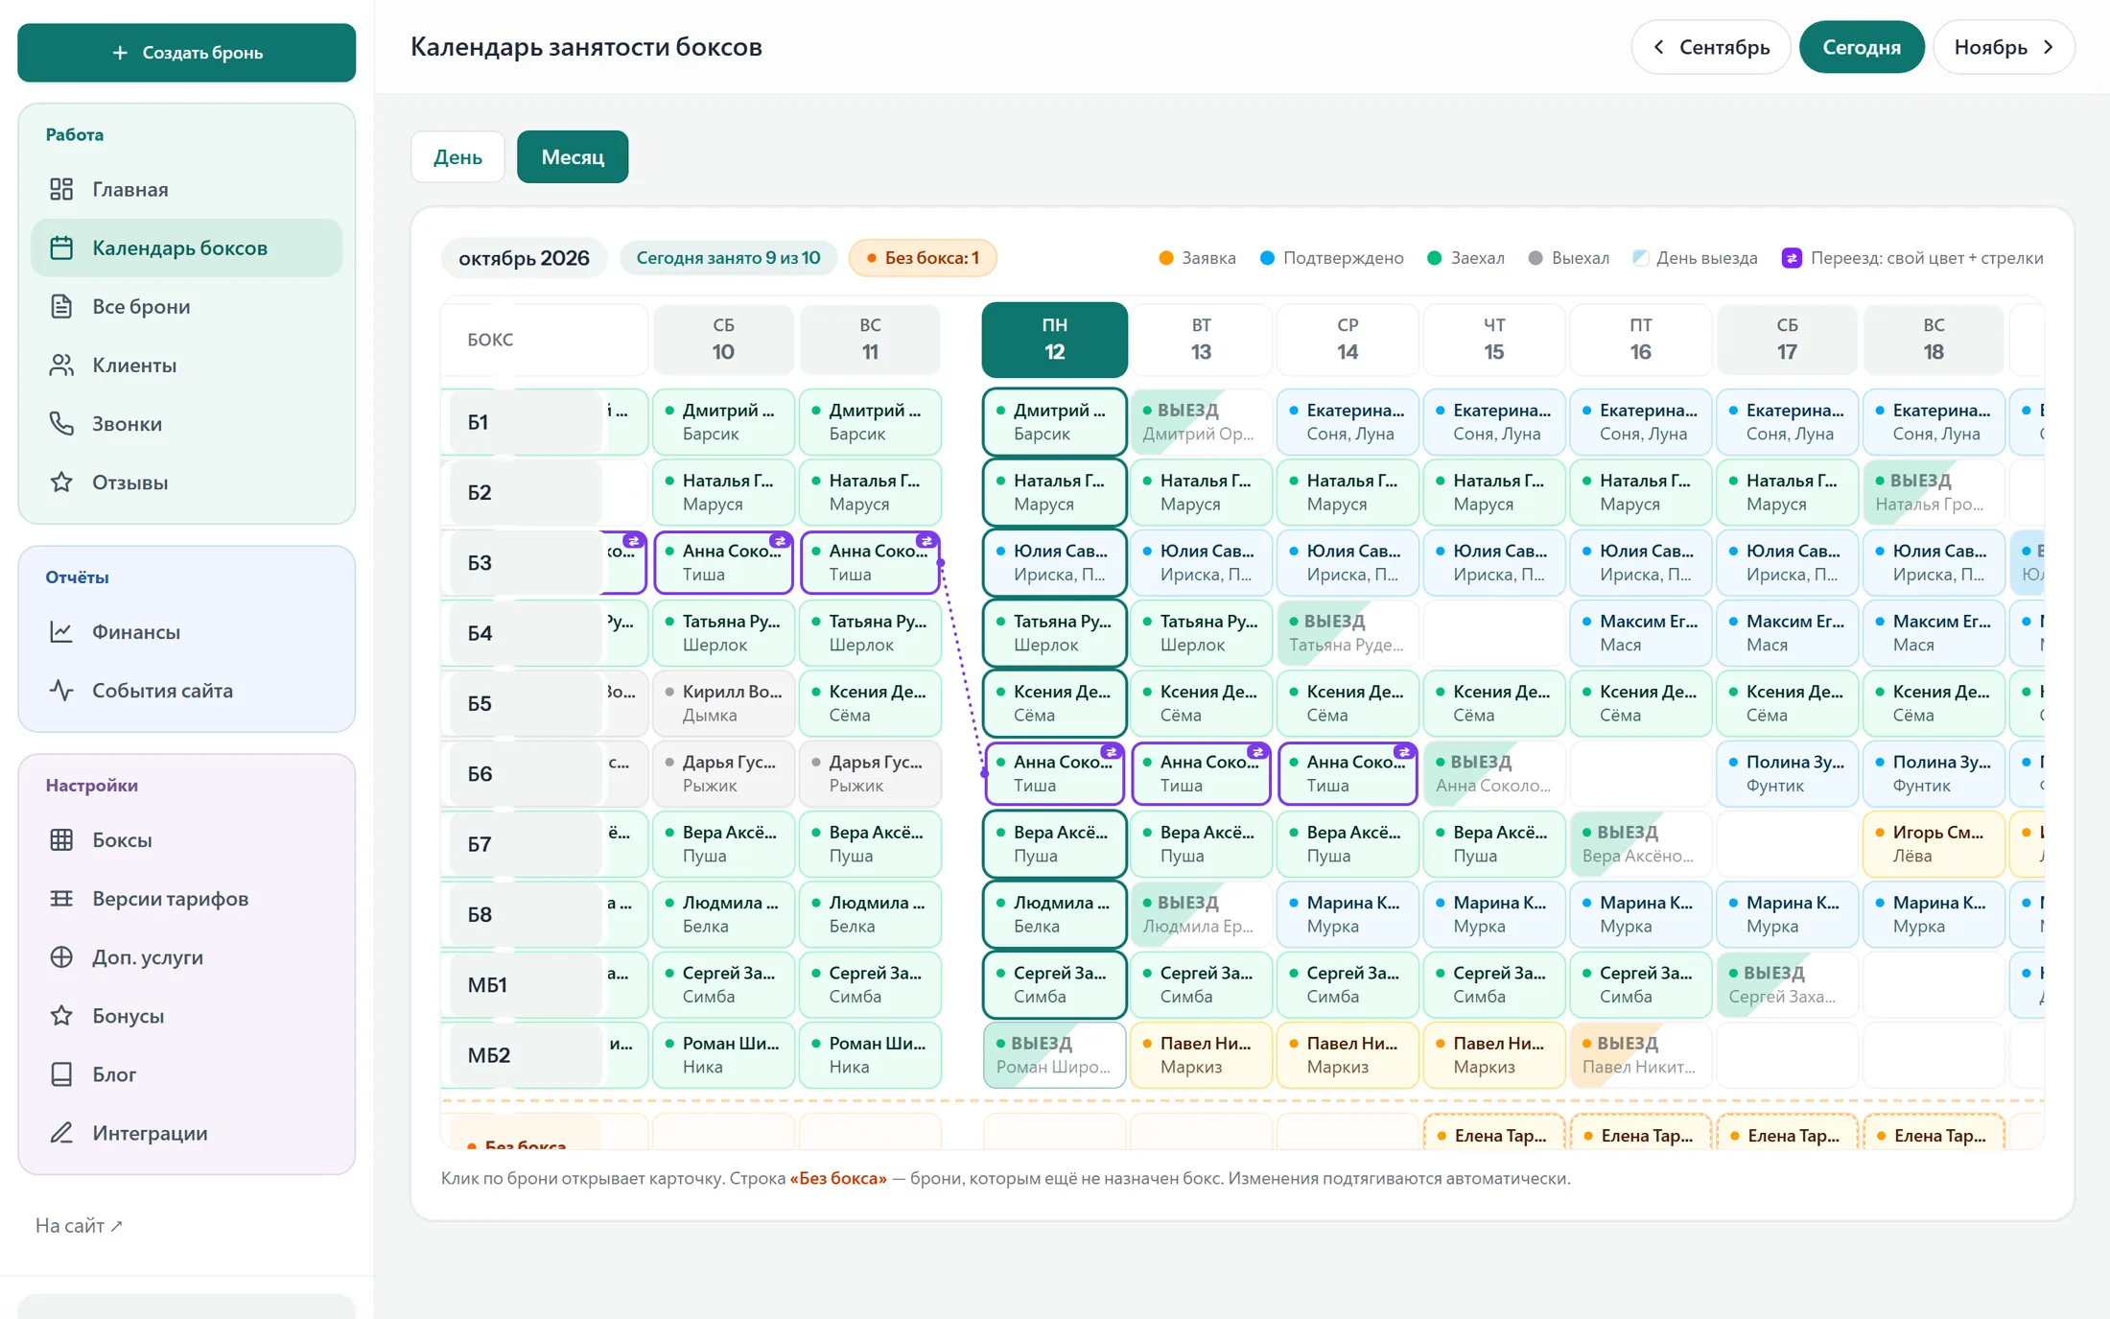The width and height of the screenshot is (2110, 1319).
Task: Click transfer icon on Анна Соколова Б6 Monday booking
Action: click(1111, 752)
